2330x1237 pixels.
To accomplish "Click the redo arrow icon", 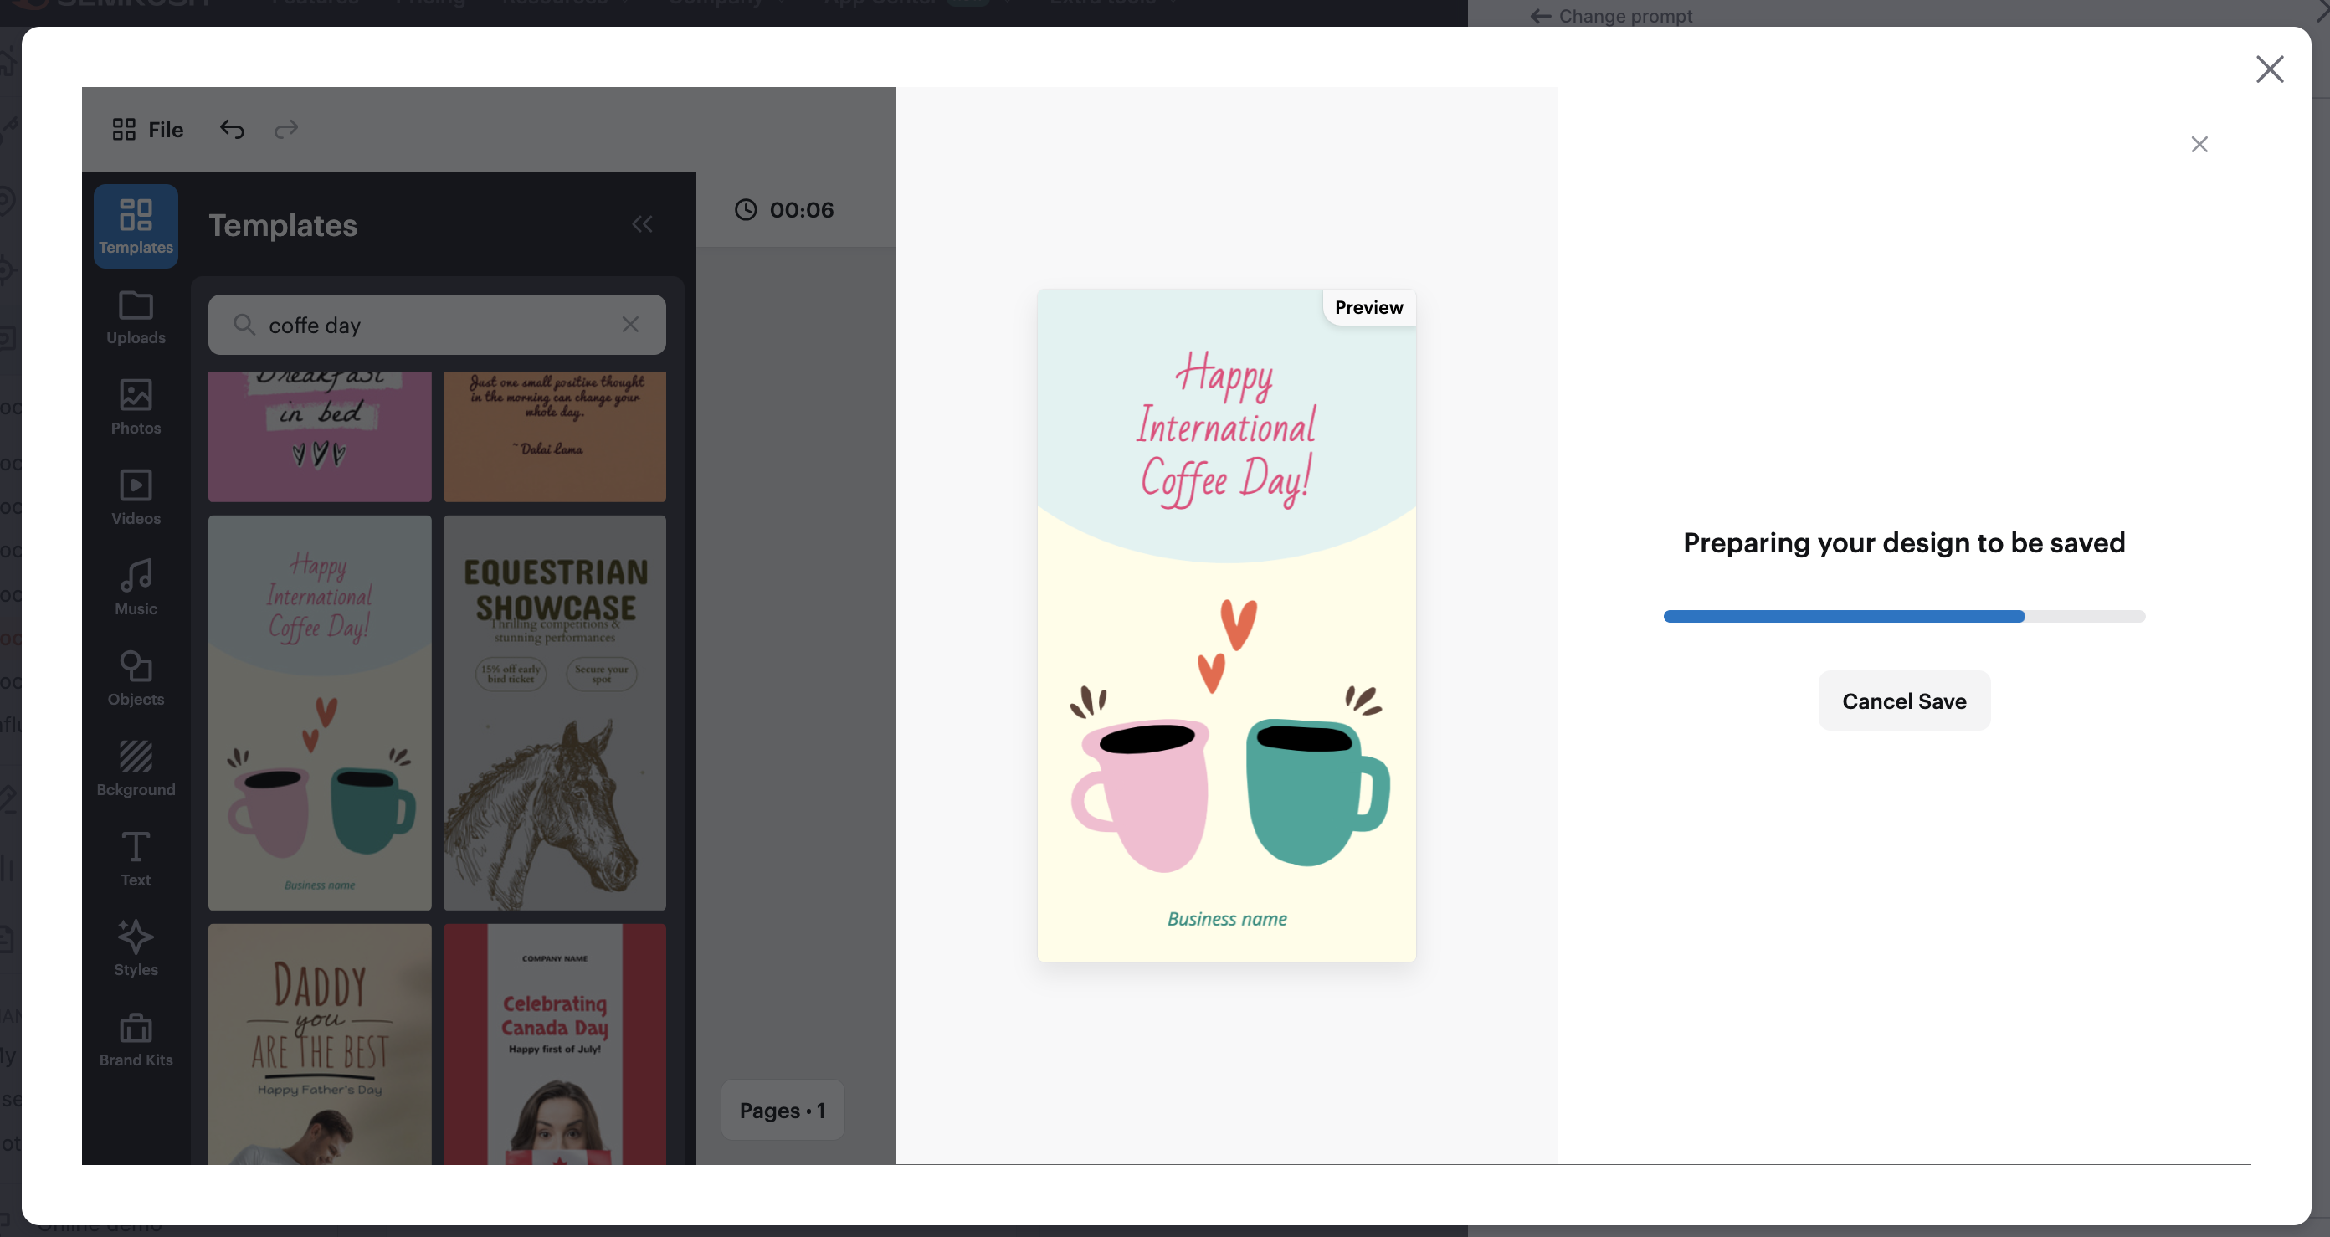I will 286,129.
